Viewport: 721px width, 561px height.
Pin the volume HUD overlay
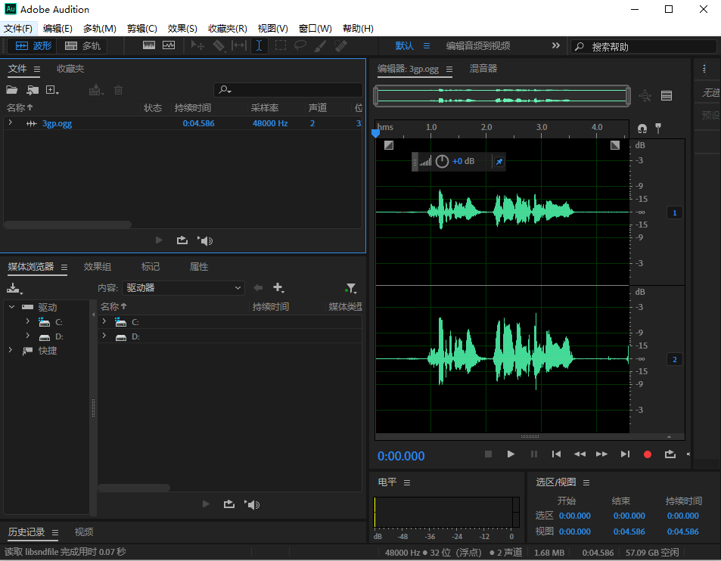[x=498, y=161]
